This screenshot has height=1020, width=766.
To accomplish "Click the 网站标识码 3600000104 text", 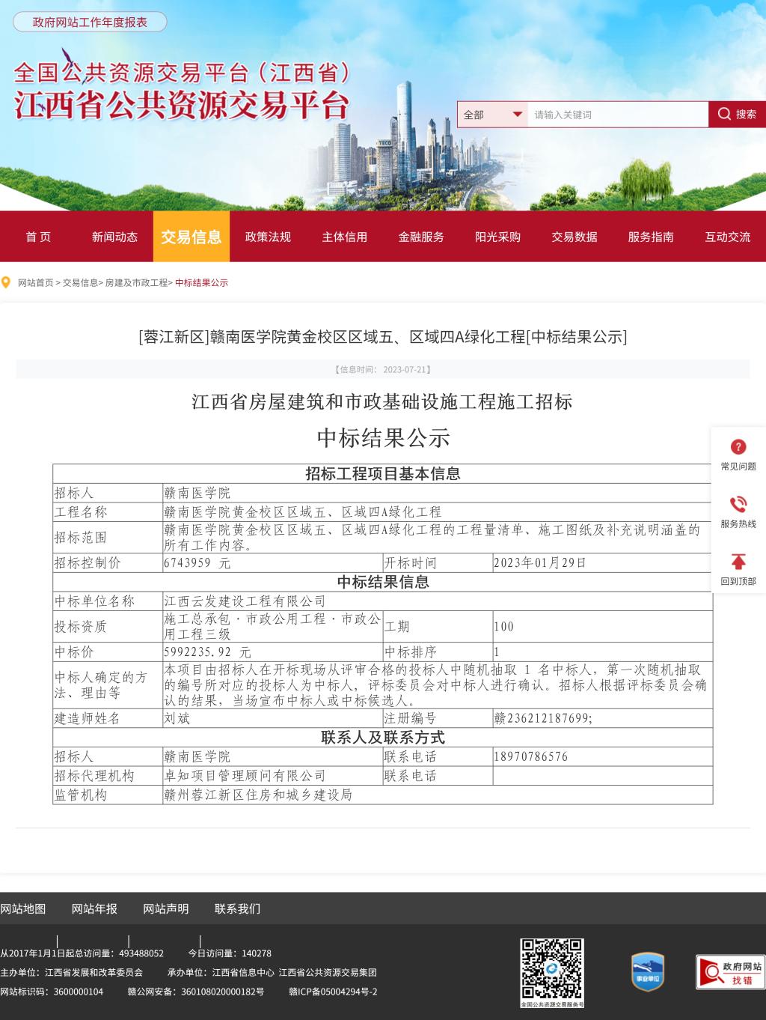I will [x=52, y=992].
